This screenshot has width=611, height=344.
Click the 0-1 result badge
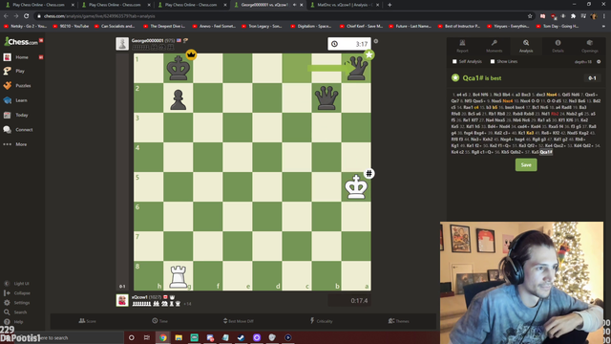click(592, 78)
